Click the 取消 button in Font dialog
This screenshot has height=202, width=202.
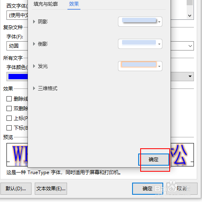point(182,189)
